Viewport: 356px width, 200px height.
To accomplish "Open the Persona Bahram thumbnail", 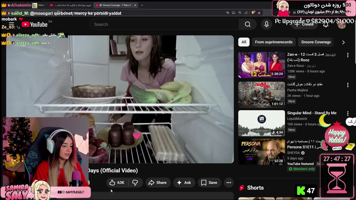I will [261, 152].
